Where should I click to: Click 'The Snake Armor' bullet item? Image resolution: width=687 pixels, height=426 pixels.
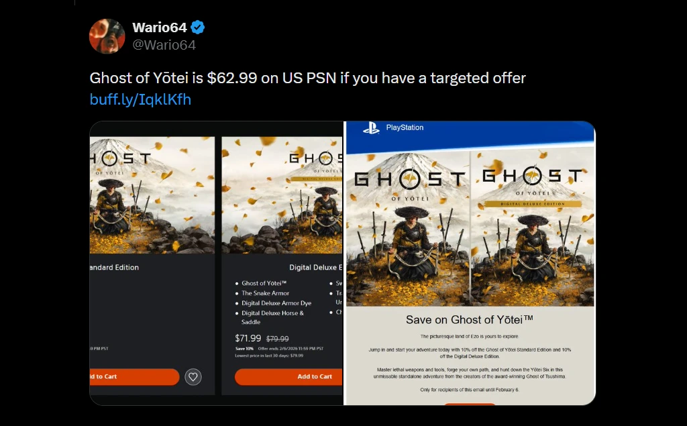coord(265,293)
